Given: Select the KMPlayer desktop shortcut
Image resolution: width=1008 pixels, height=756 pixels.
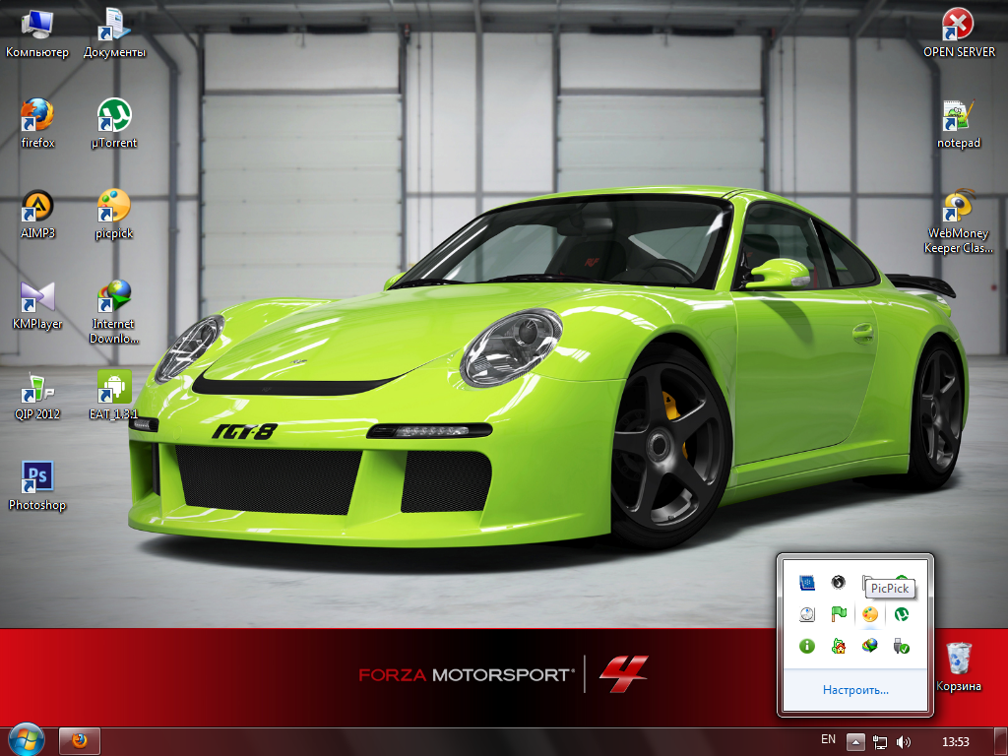Looking at the screenshot, I should [37, 298].
